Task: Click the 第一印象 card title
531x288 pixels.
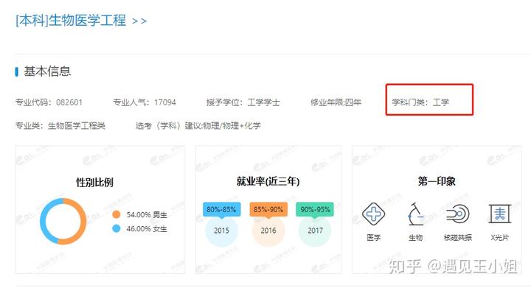Action: coord(437,181)
